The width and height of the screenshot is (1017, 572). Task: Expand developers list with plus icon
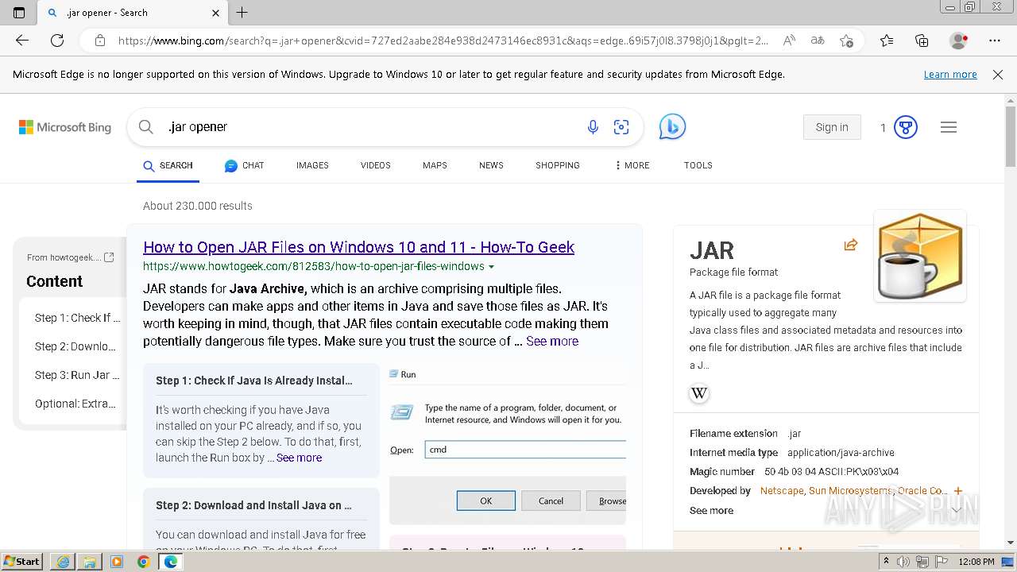(958, 491)
